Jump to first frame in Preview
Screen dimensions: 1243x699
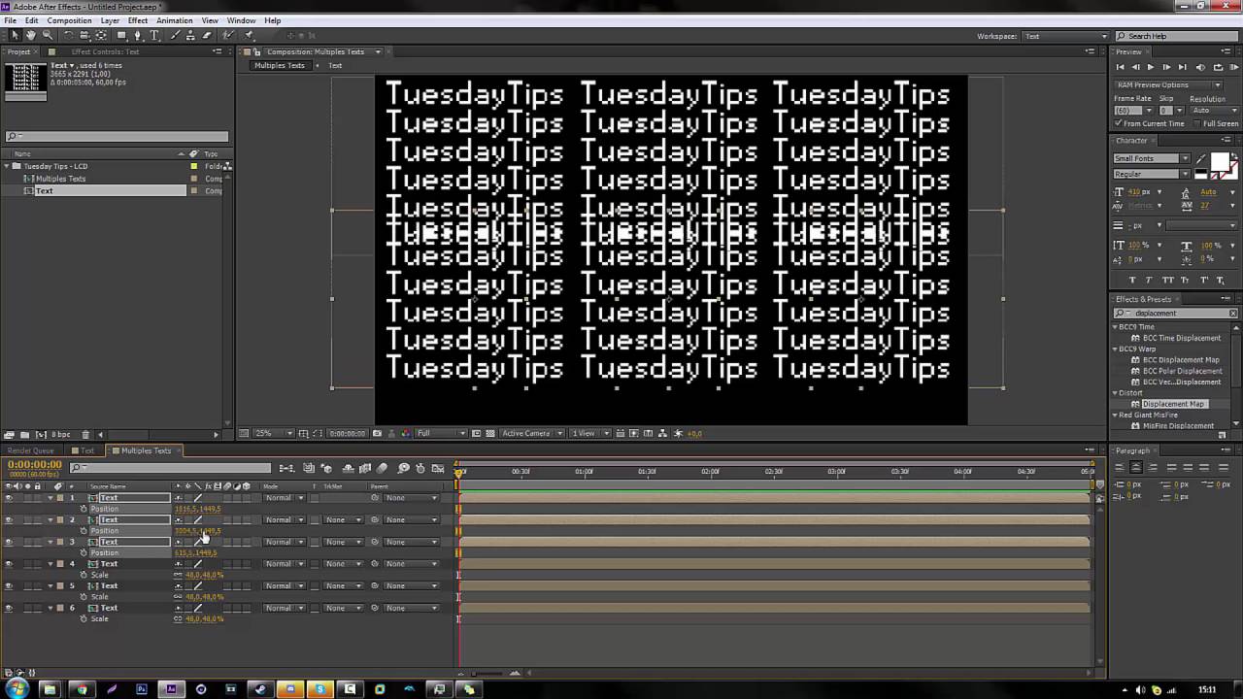1121,67
